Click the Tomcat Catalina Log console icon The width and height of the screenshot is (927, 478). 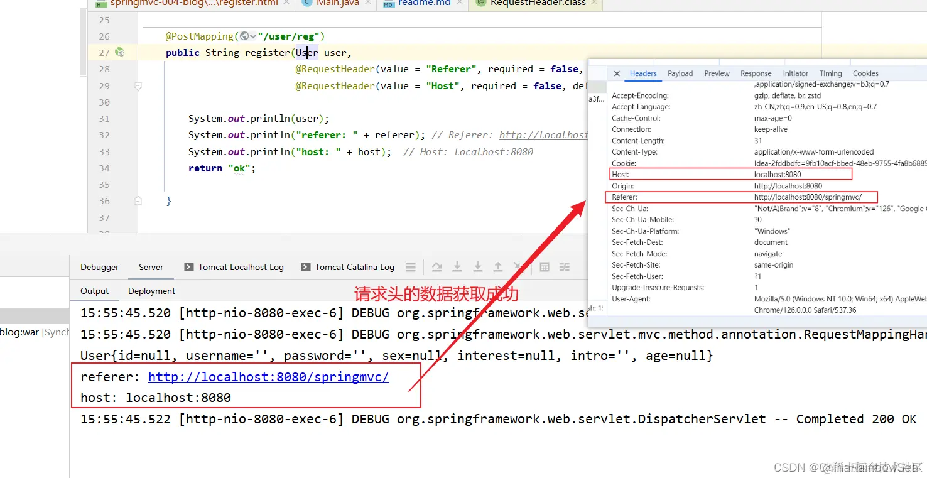point(305,267)
